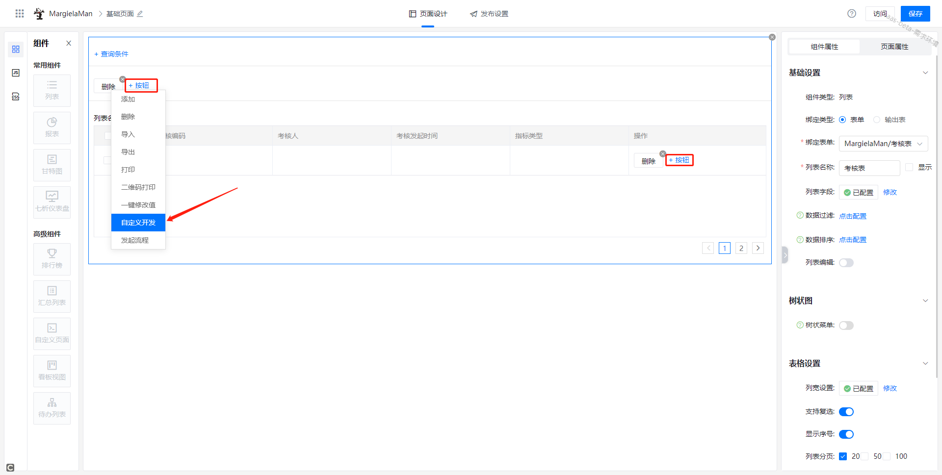Select 表单 binding type radio
The width and height of the screenshot is (942, 475).
(x=842, y=120)
